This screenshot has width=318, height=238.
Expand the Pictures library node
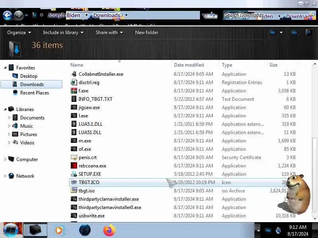click(9, 134)
